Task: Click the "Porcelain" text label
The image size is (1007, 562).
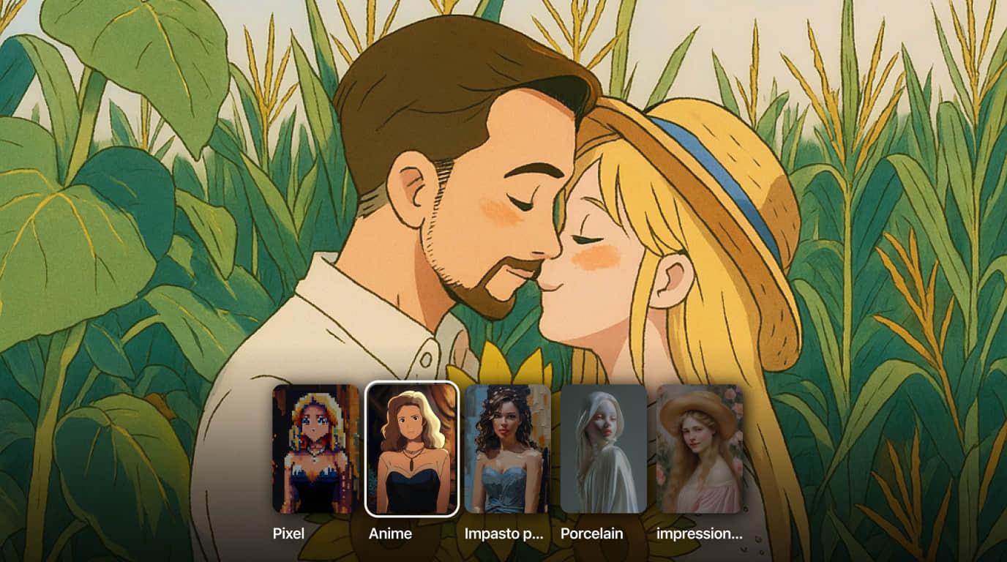Action: pos(591,533)
